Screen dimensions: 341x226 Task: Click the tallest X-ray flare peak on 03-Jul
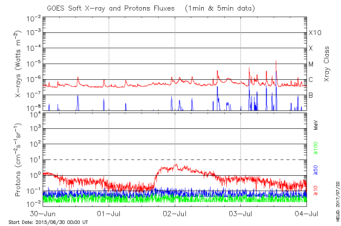(x=276, y=61)
